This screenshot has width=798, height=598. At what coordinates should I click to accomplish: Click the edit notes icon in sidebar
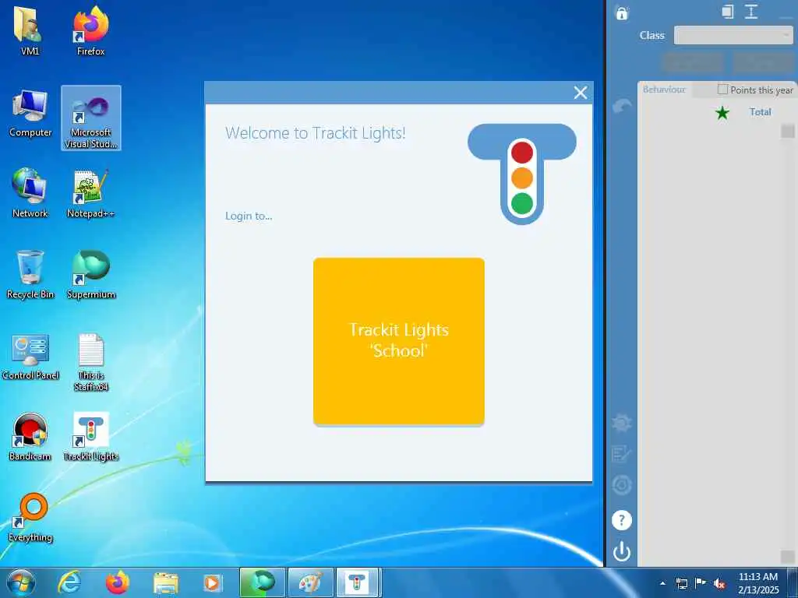pyautogui.click(x=621, y=454)
